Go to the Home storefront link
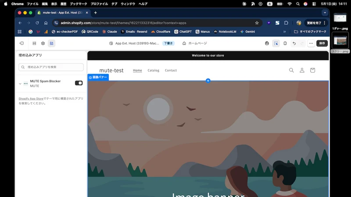The width and height of the screenshot is (351, 197). coord(137,70)
